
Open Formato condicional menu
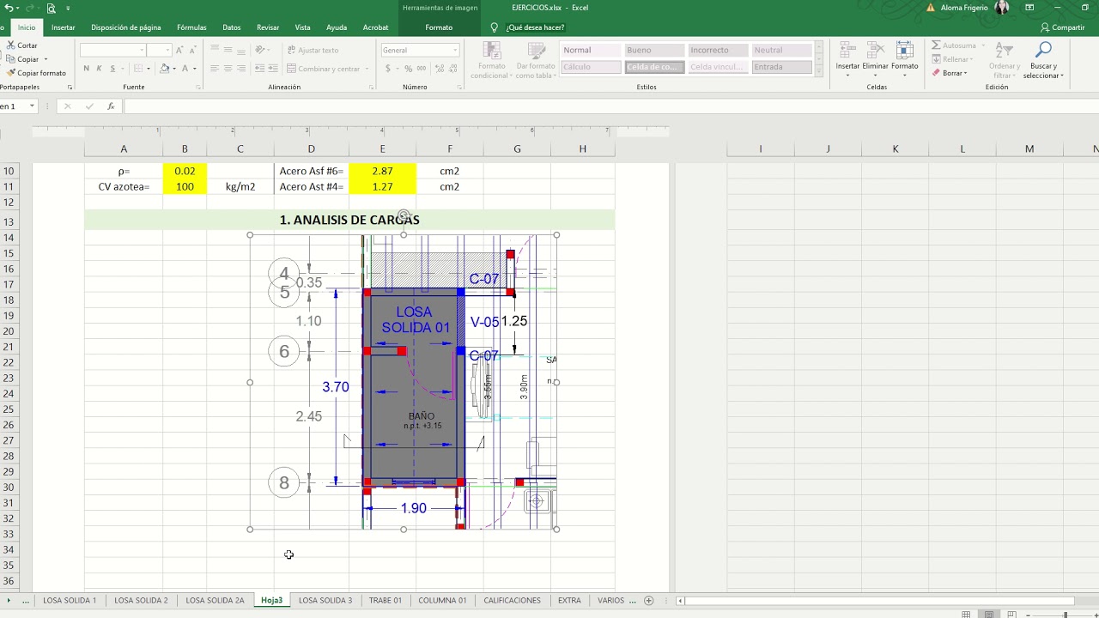coord(491,60)
